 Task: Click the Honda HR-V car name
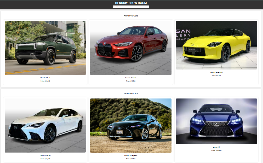click(45, 78)
